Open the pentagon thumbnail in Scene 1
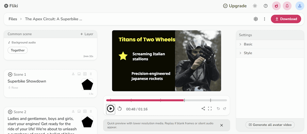Image resolution: width=307 pixels, height=134 pixels. [x=87, y=84]
